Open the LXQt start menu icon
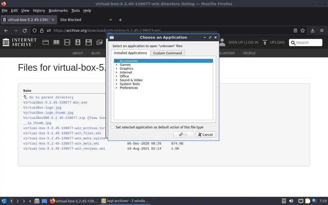Screen dimensions: 328x205 (x=4, y=201)
